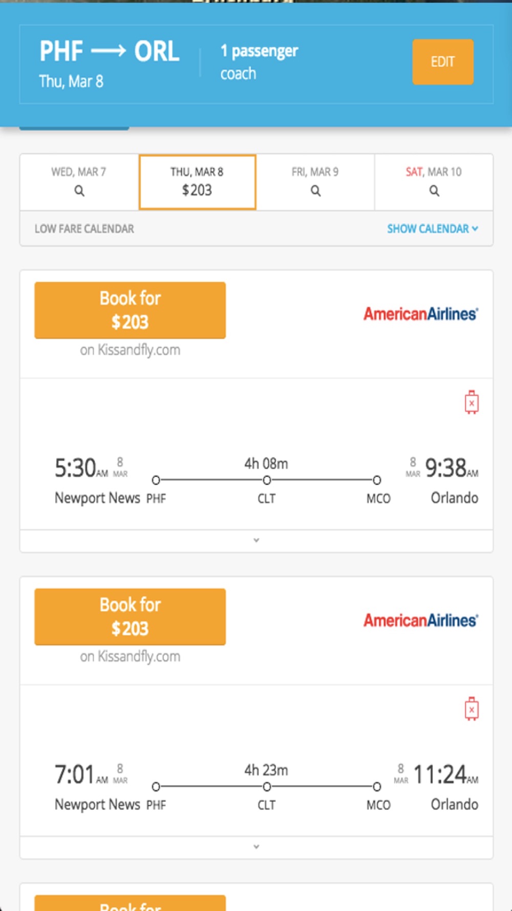This screenshot has height=911, width=512.
Task: Book the 7:01 AM flight for $203
Action: tap(130, 616)
